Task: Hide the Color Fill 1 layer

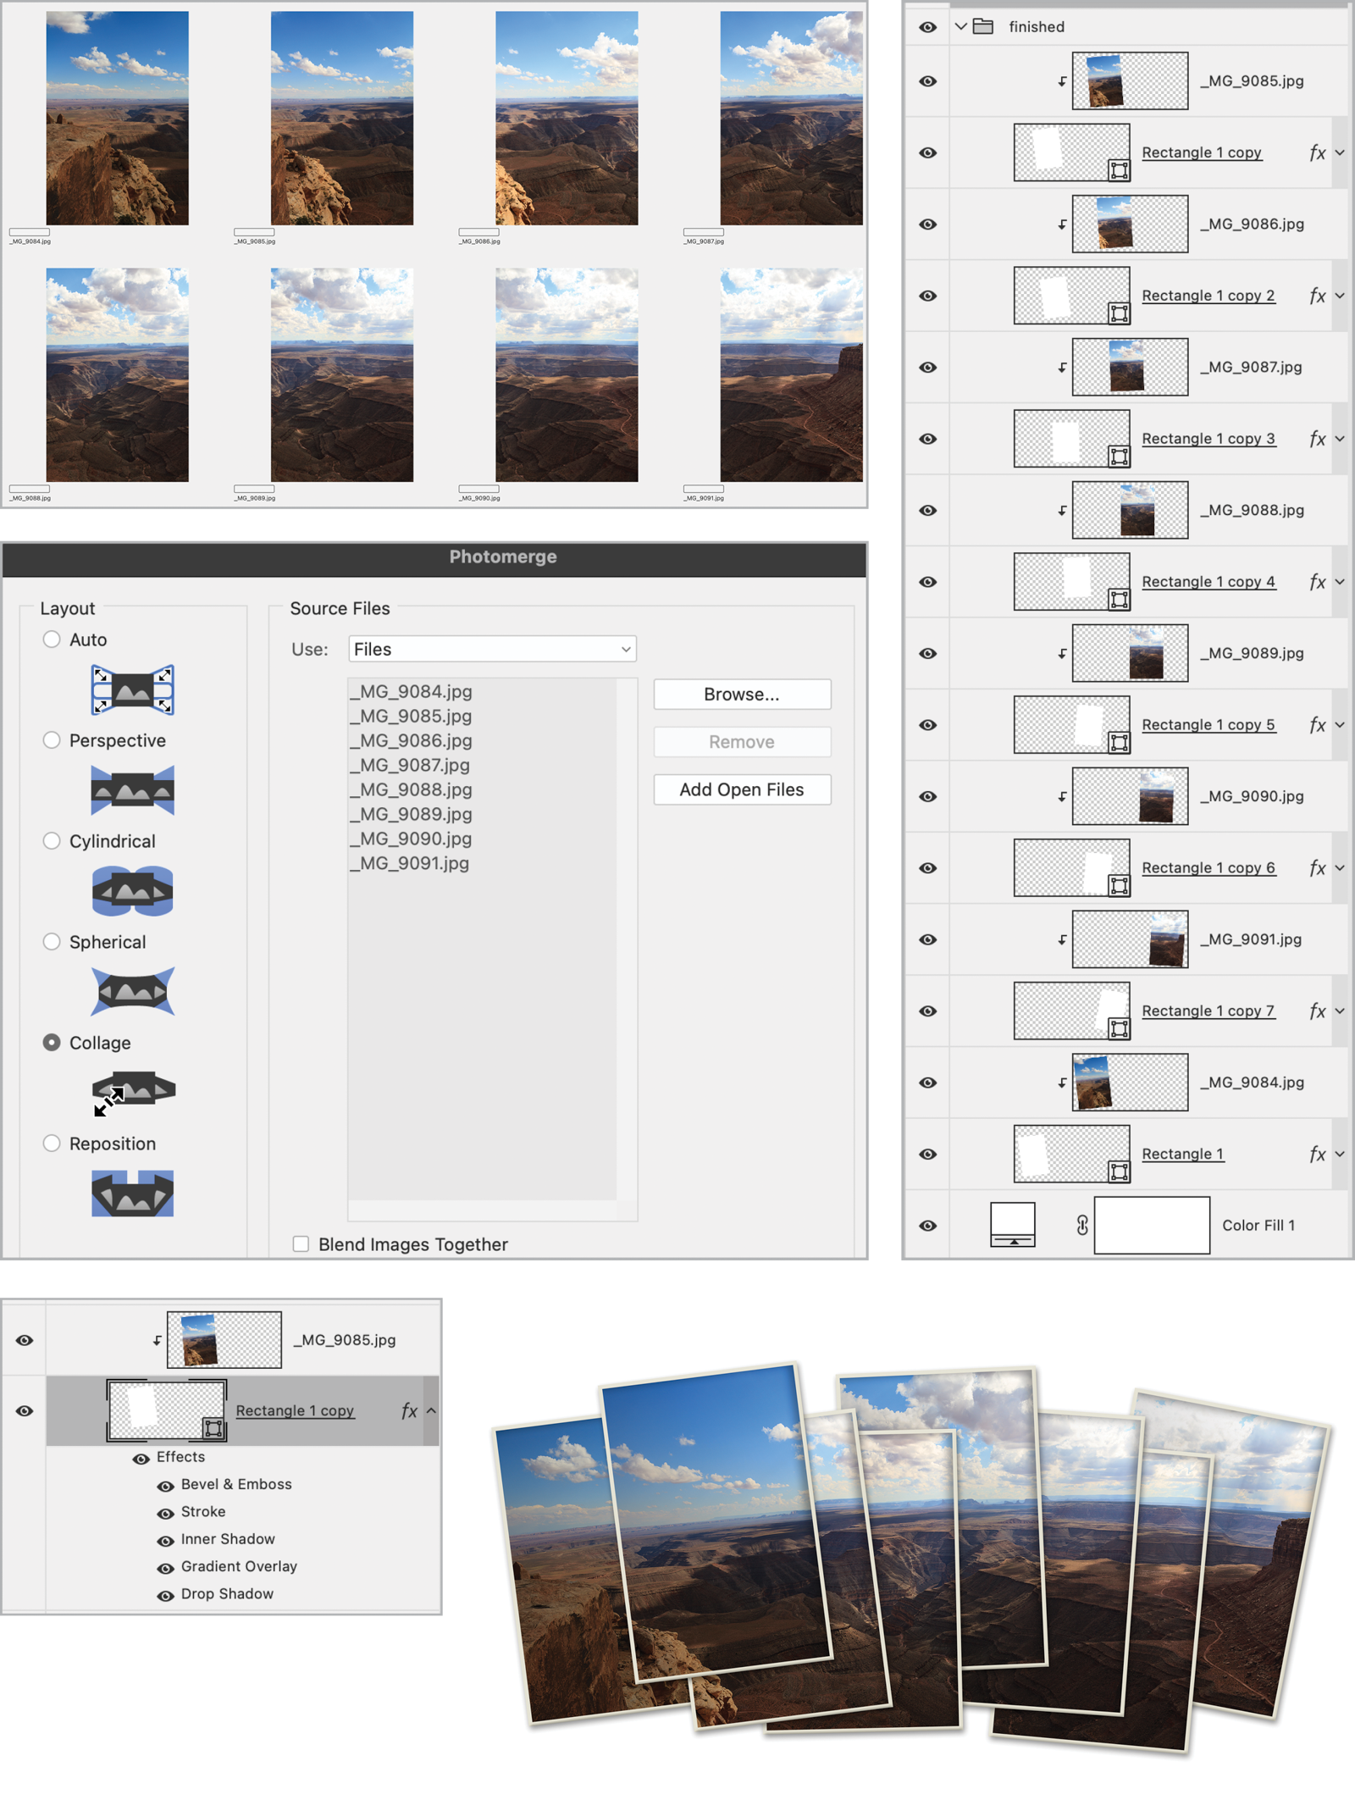Action: (928, 1226)
